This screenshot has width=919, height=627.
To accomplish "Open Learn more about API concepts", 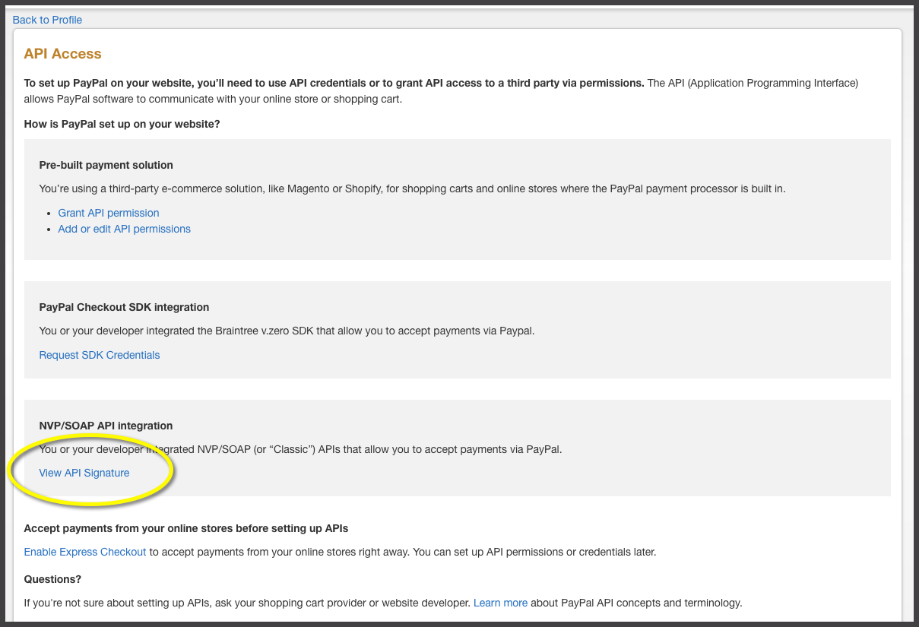I will tap(500, 603).
